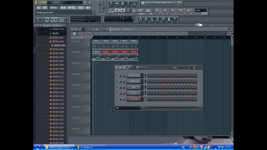Select KICKS 015 sample in the browser
267x150 pixels.
click(58, 92)
